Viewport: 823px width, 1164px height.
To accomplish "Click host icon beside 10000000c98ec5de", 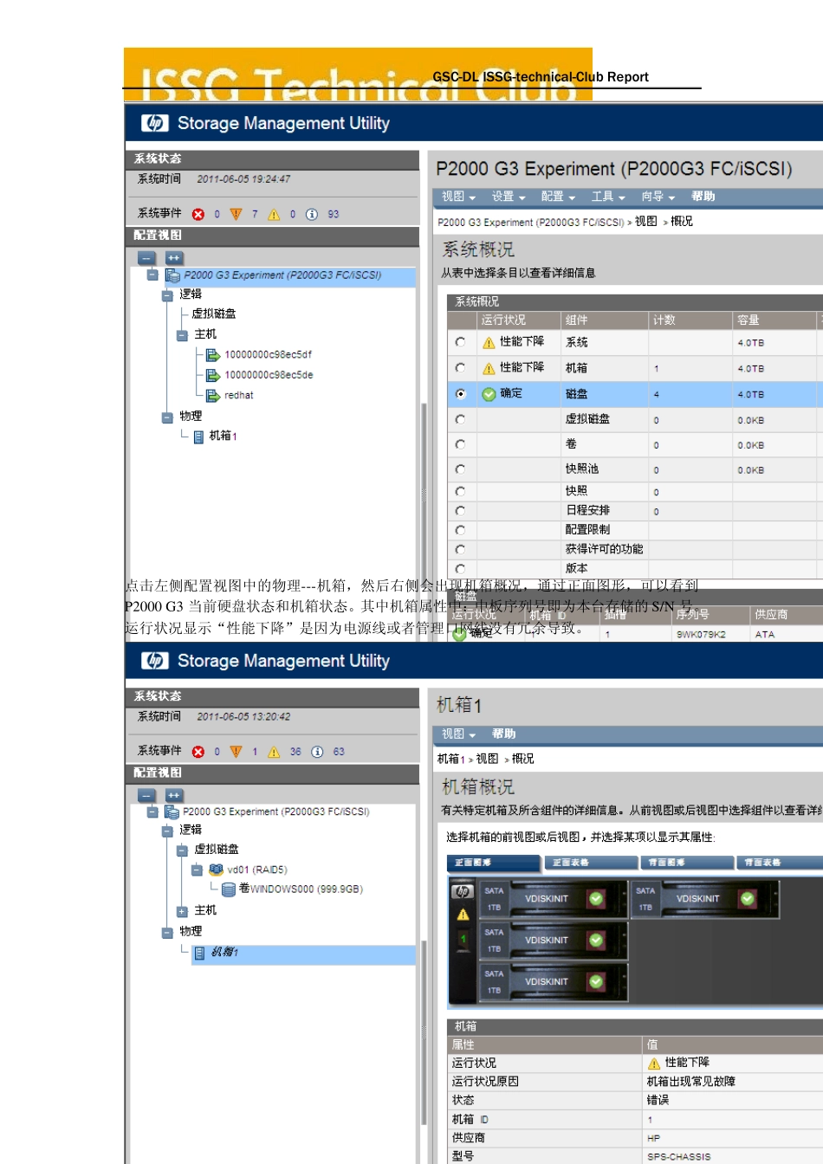I will click(x=212, y=375).
